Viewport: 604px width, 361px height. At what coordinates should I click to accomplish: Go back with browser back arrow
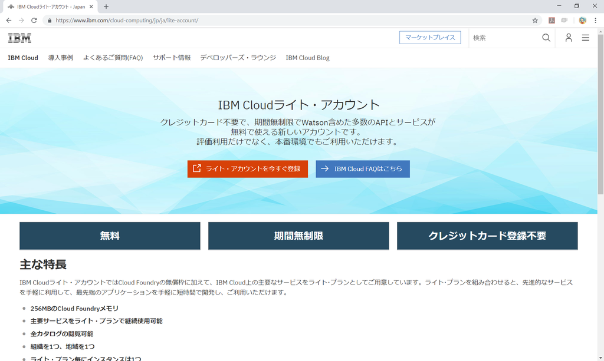point(9,21)
